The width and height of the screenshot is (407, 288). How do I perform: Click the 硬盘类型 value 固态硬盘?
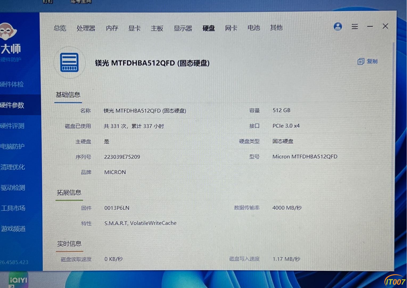click(283, 141)
